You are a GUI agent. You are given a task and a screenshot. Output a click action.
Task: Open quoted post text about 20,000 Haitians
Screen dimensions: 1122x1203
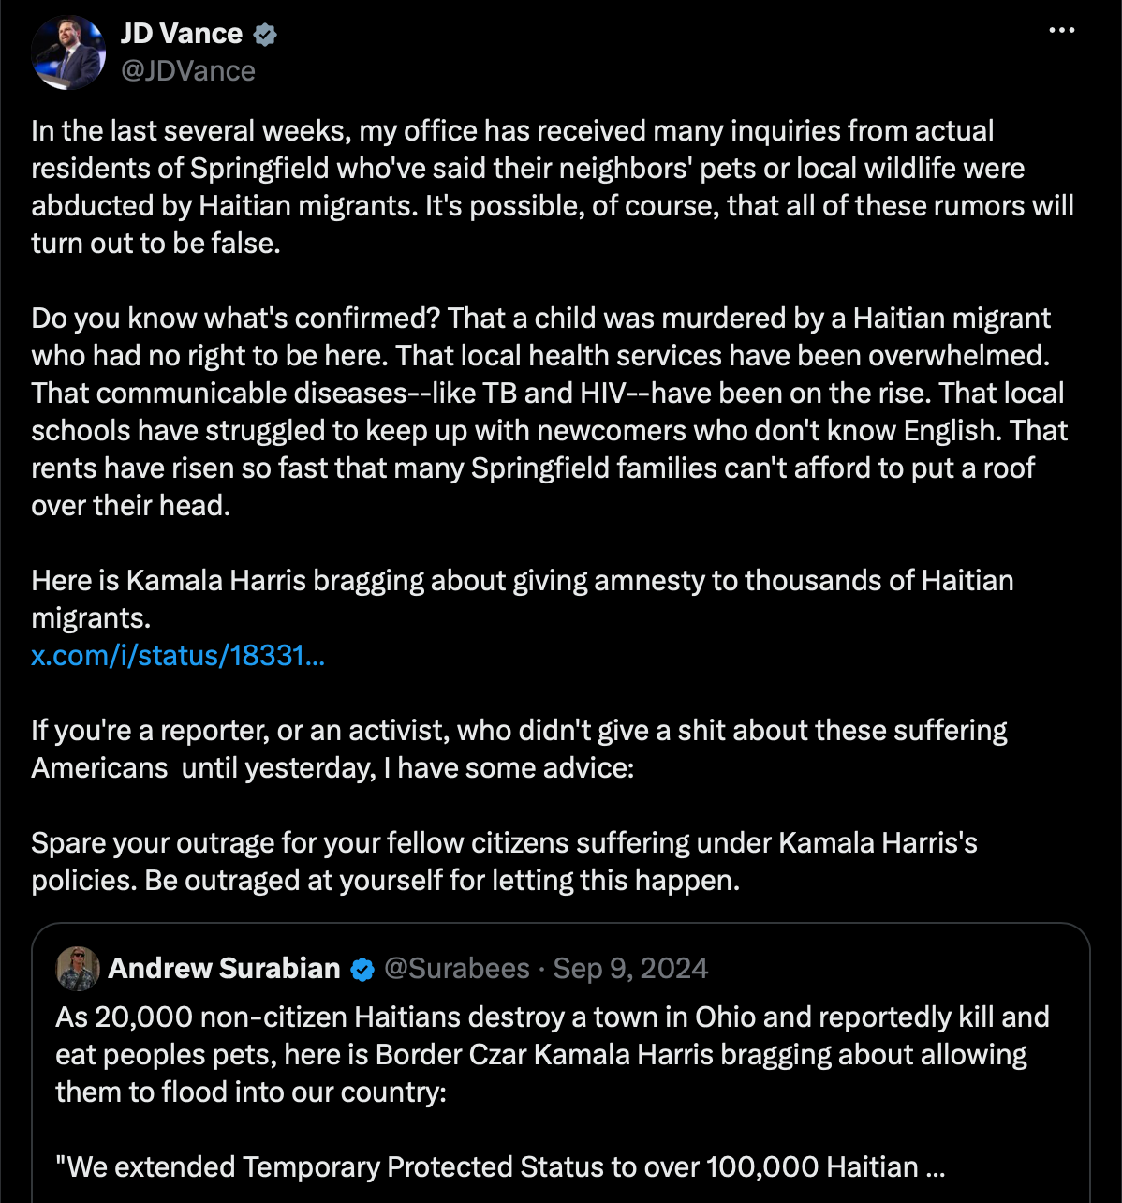[553, 1054]
